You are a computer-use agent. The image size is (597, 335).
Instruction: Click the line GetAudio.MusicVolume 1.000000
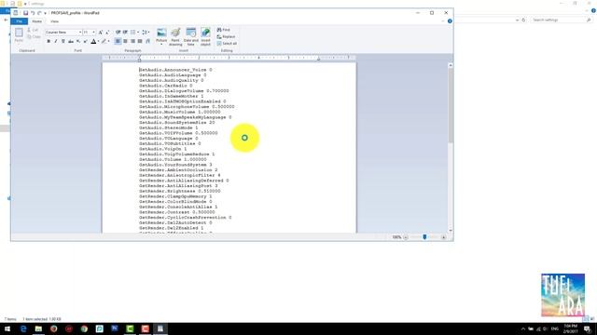point(180,112)
